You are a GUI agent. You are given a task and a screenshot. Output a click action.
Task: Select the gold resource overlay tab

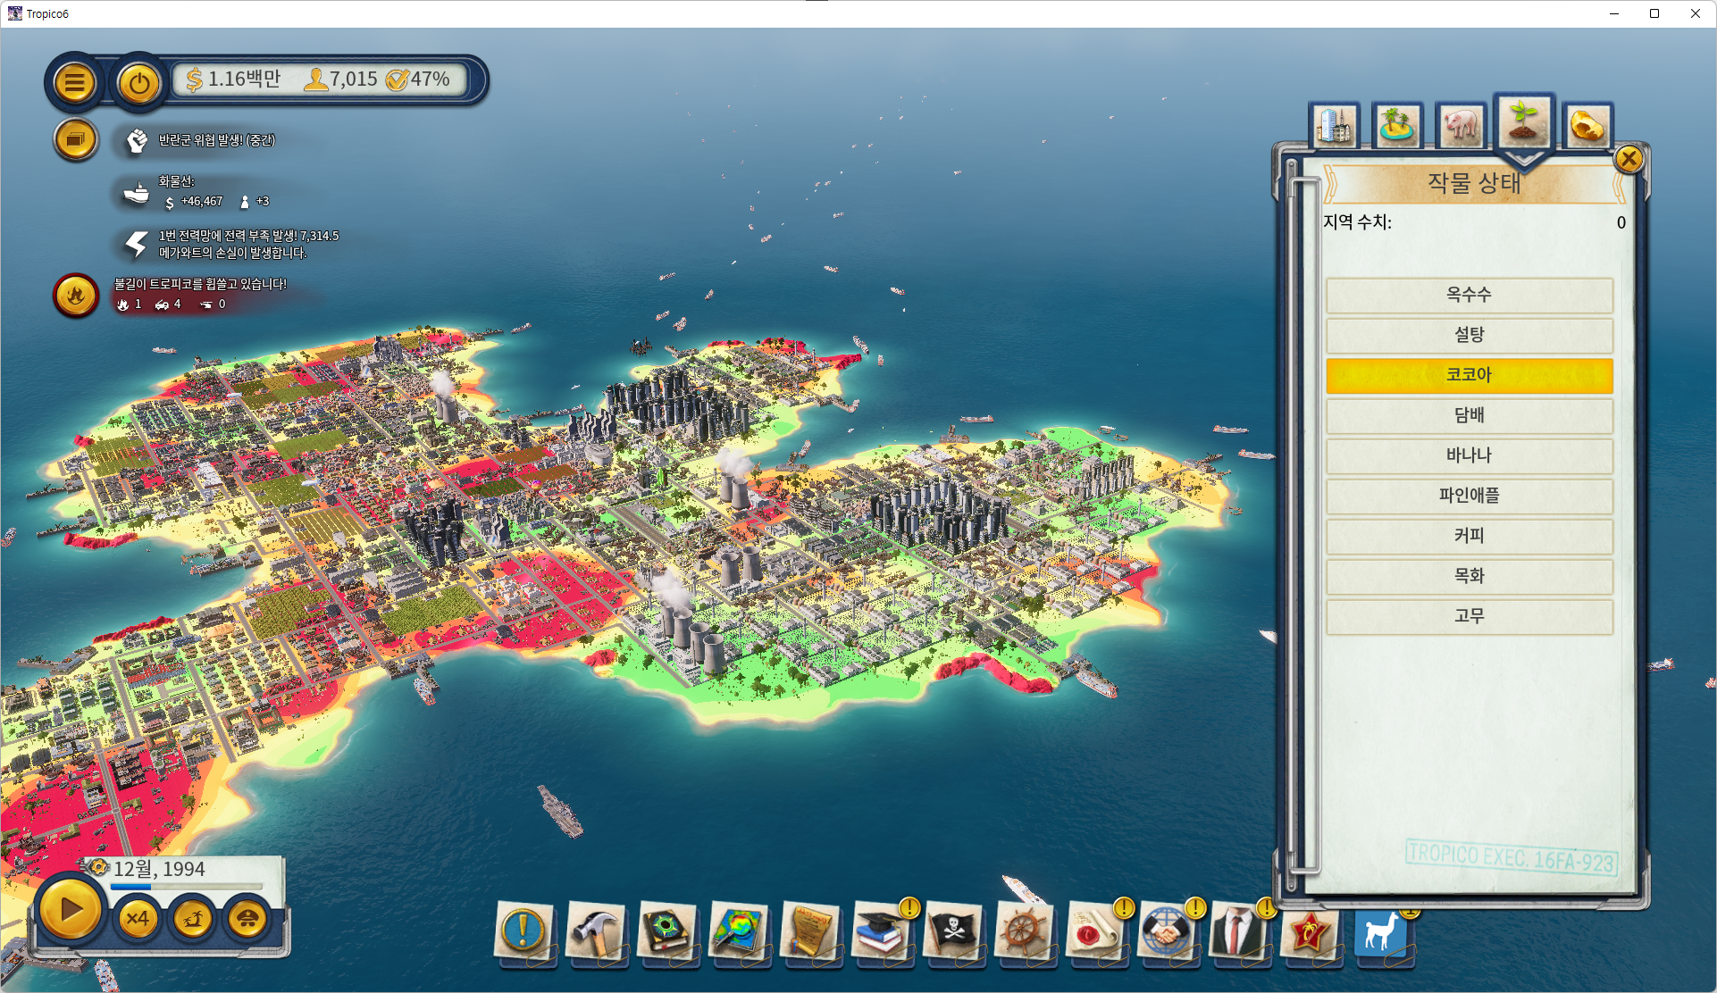(x=1588, y=126)
